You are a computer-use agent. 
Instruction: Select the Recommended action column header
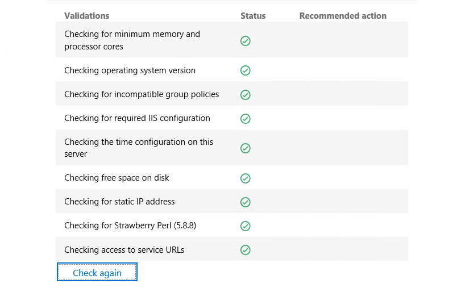(343, 16)
